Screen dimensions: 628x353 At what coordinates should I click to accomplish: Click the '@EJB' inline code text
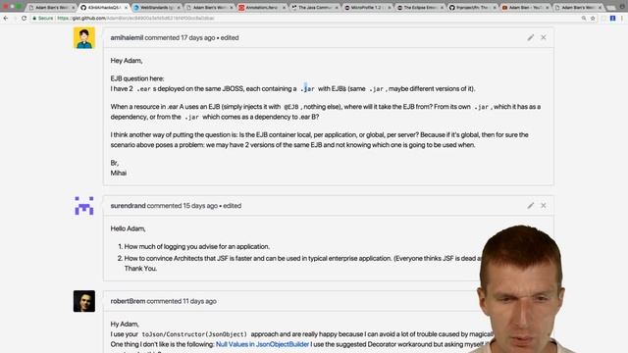(291, 107)
